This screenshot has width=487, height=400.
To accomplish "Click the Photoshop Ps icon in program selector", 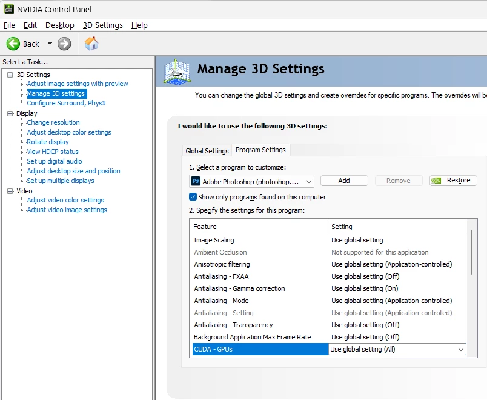I will (x=196, y=181).
